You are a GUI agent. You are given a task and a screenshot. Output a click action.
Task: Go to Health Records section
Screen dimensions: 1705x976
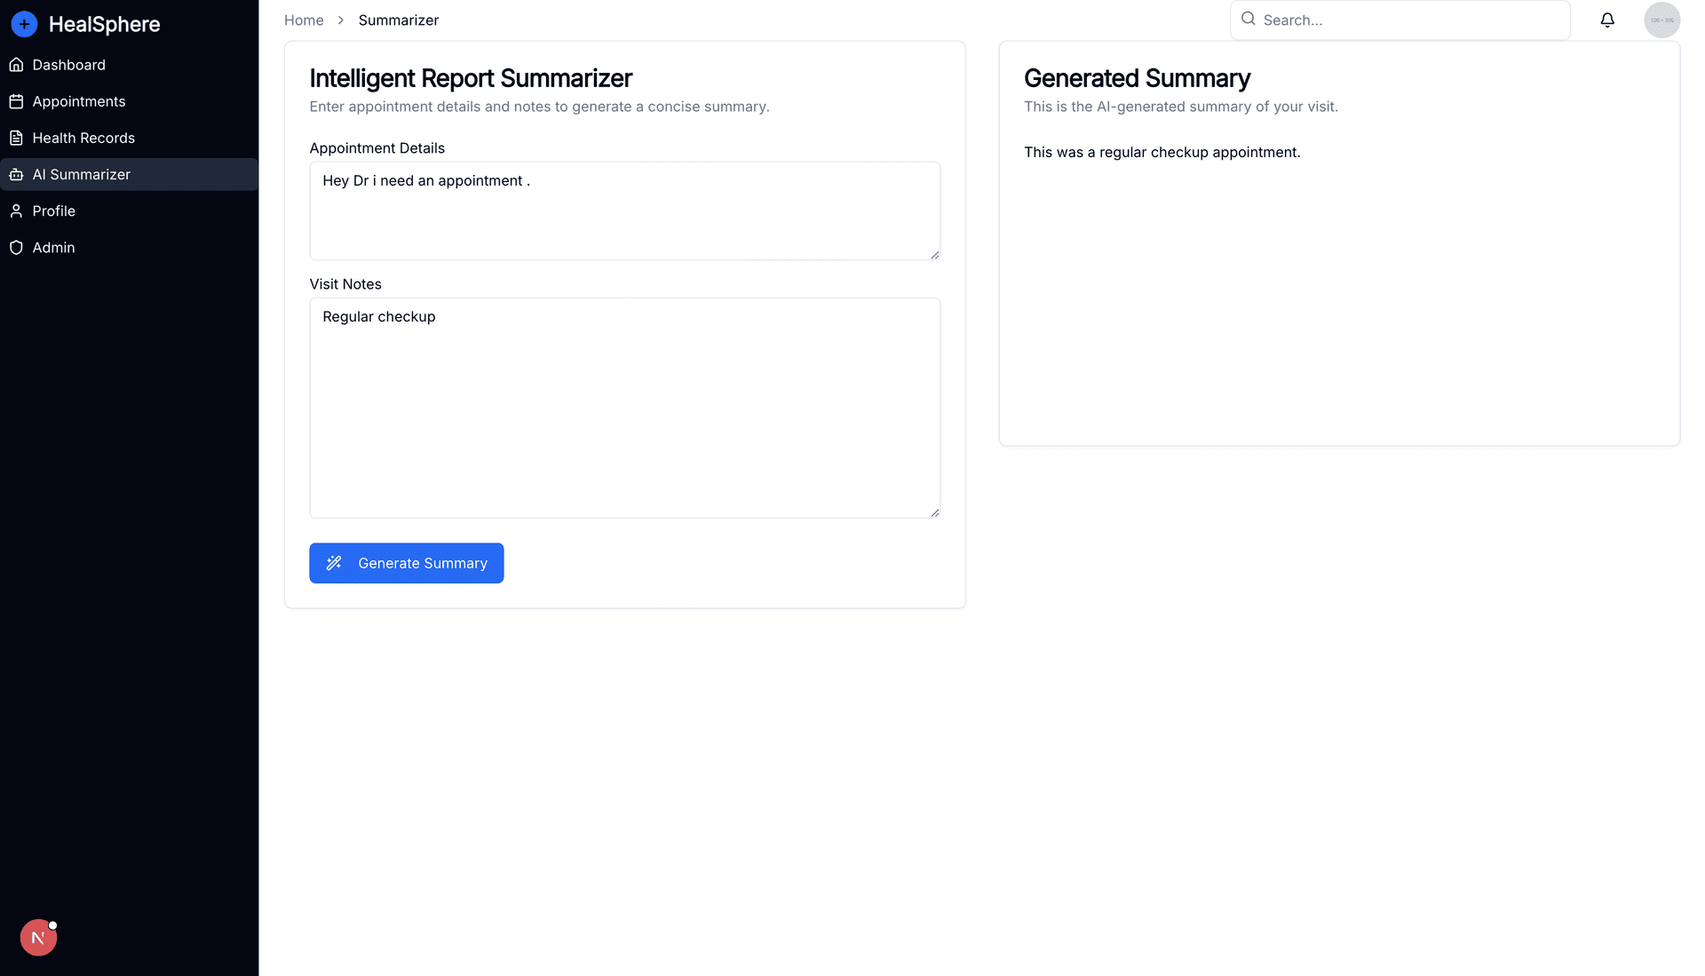[83, 138]
